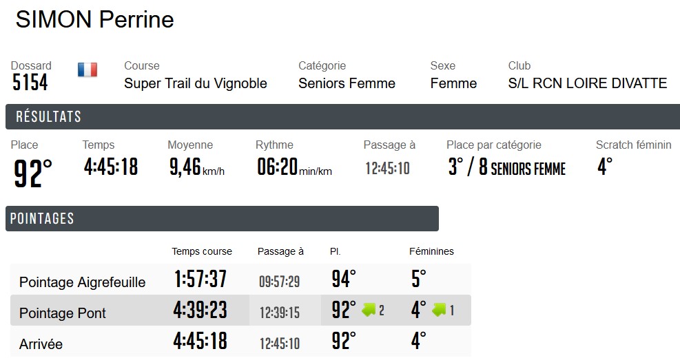Select the RÉSULTATS section header
The image size is (680, 358).
click(x=48, y=117)
